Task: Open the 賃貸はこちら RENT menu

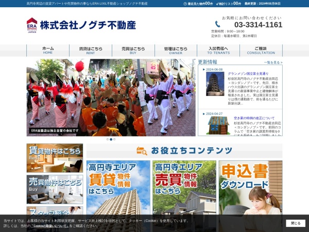Action: (91, 51)
